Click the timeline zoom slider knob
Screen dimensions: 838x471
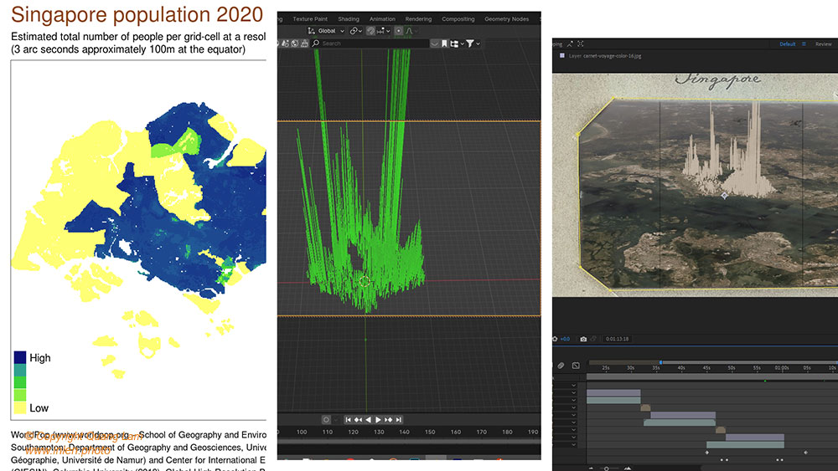607,468
